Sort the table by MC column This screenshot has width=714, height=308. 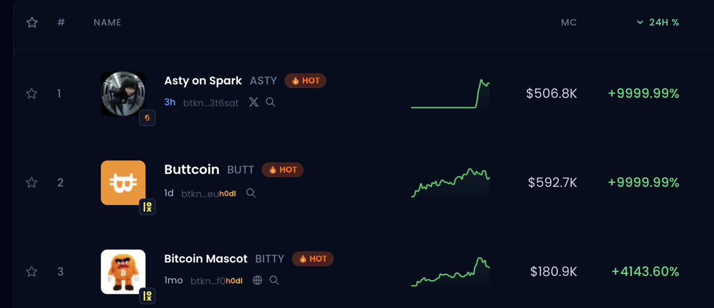[569, 23]
